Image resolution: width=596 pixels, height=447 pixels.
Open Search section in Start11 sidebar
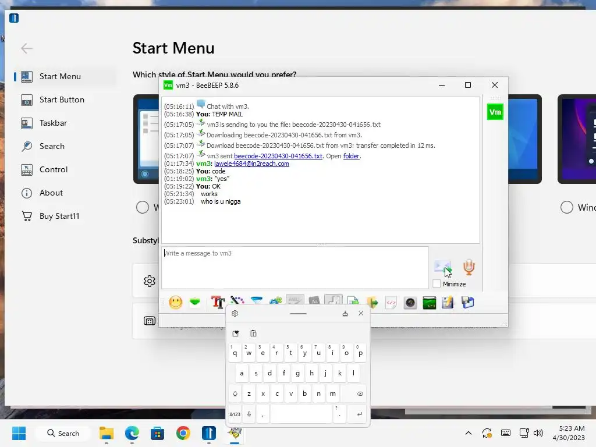tap(65, 146)
